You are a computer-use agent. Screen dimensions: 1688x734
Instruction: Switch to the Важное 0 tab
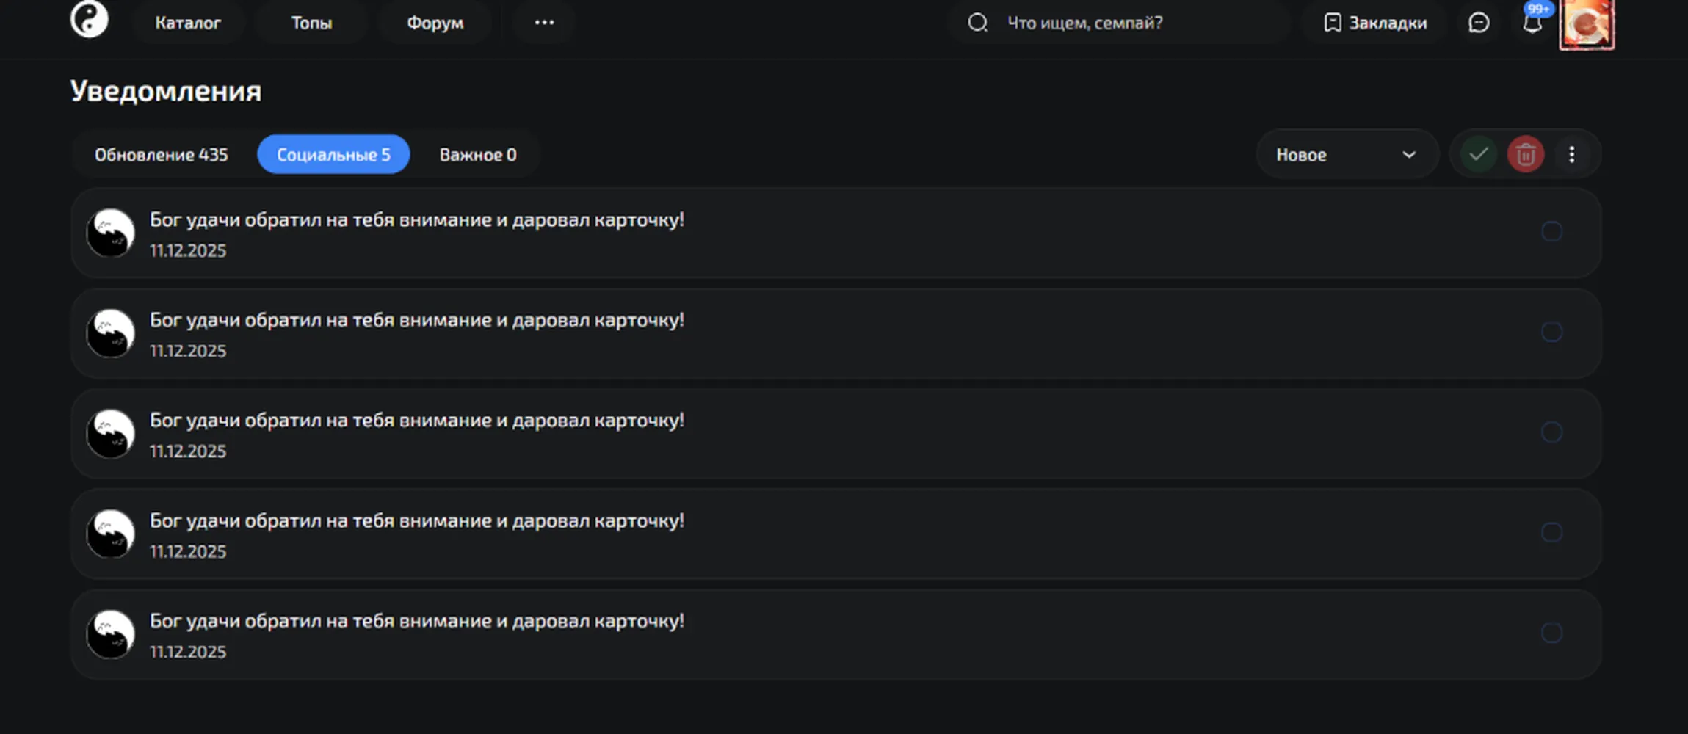point(478,155)
